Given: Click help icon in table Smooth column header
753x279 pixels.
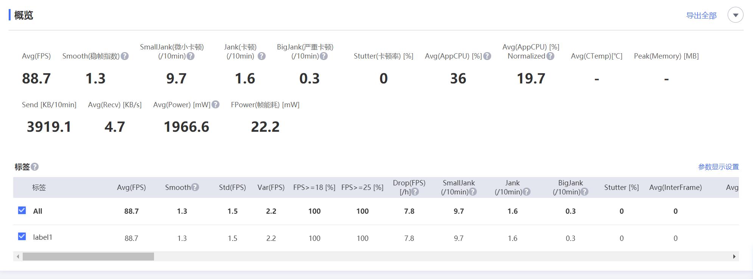Looking at the screenshot, I should point(195,187).
